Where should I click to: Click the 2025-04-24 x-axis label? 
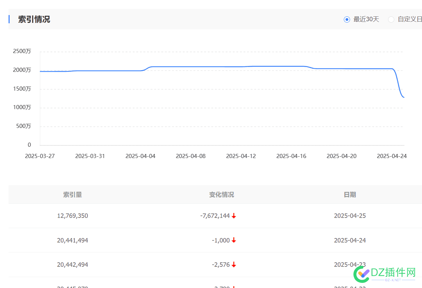pos(392,156)
